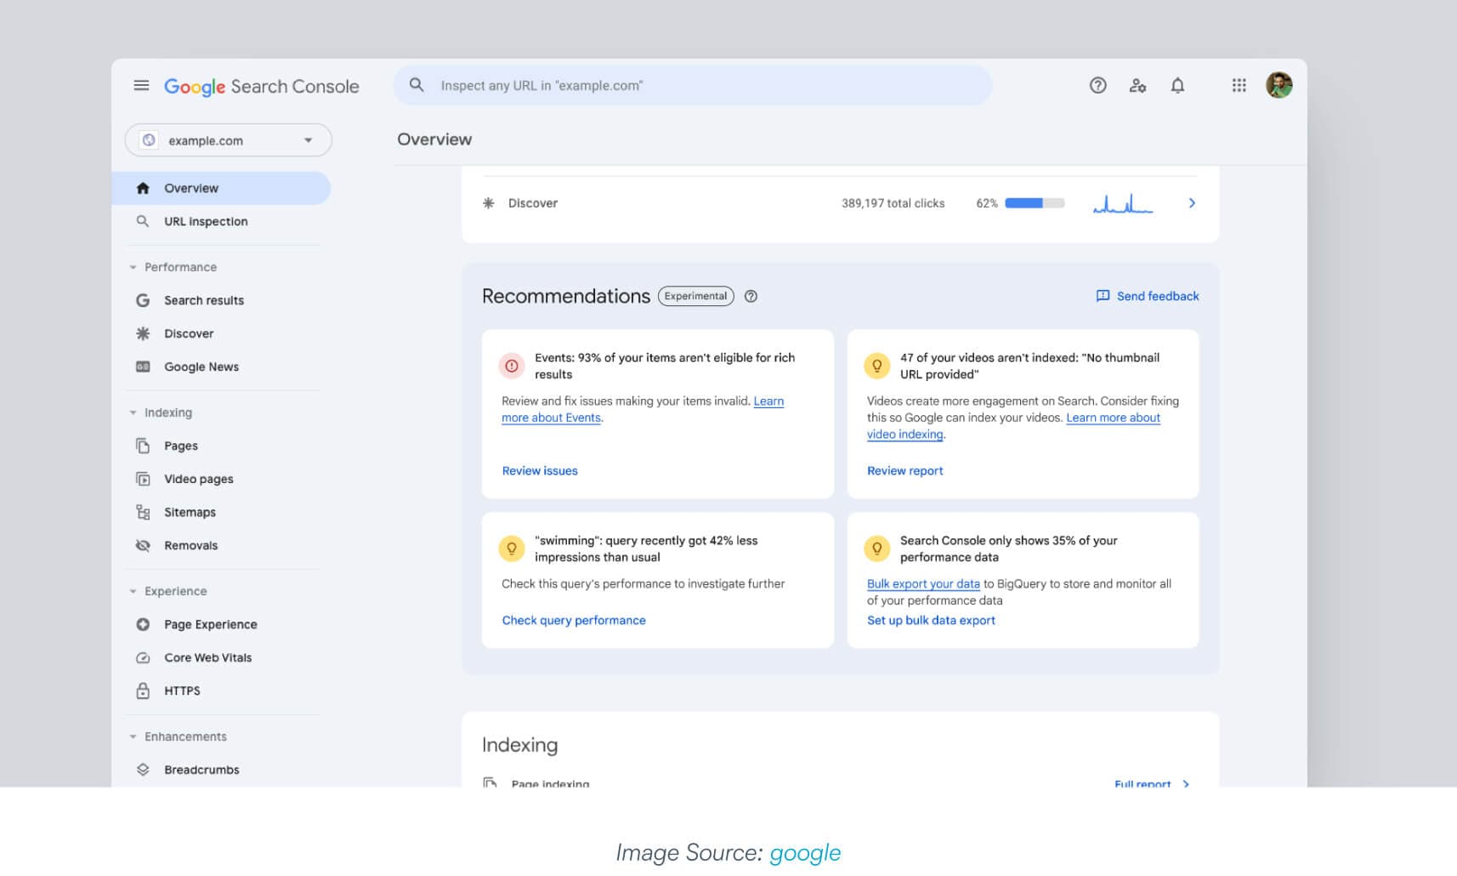Image resolution: width=1457 pixels, height=876 pixels.
Task: Click Send feedback link
Action: [1148, 296]
